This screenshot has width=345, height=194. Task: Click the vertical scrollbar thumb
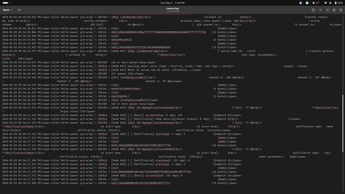point(342,123)
